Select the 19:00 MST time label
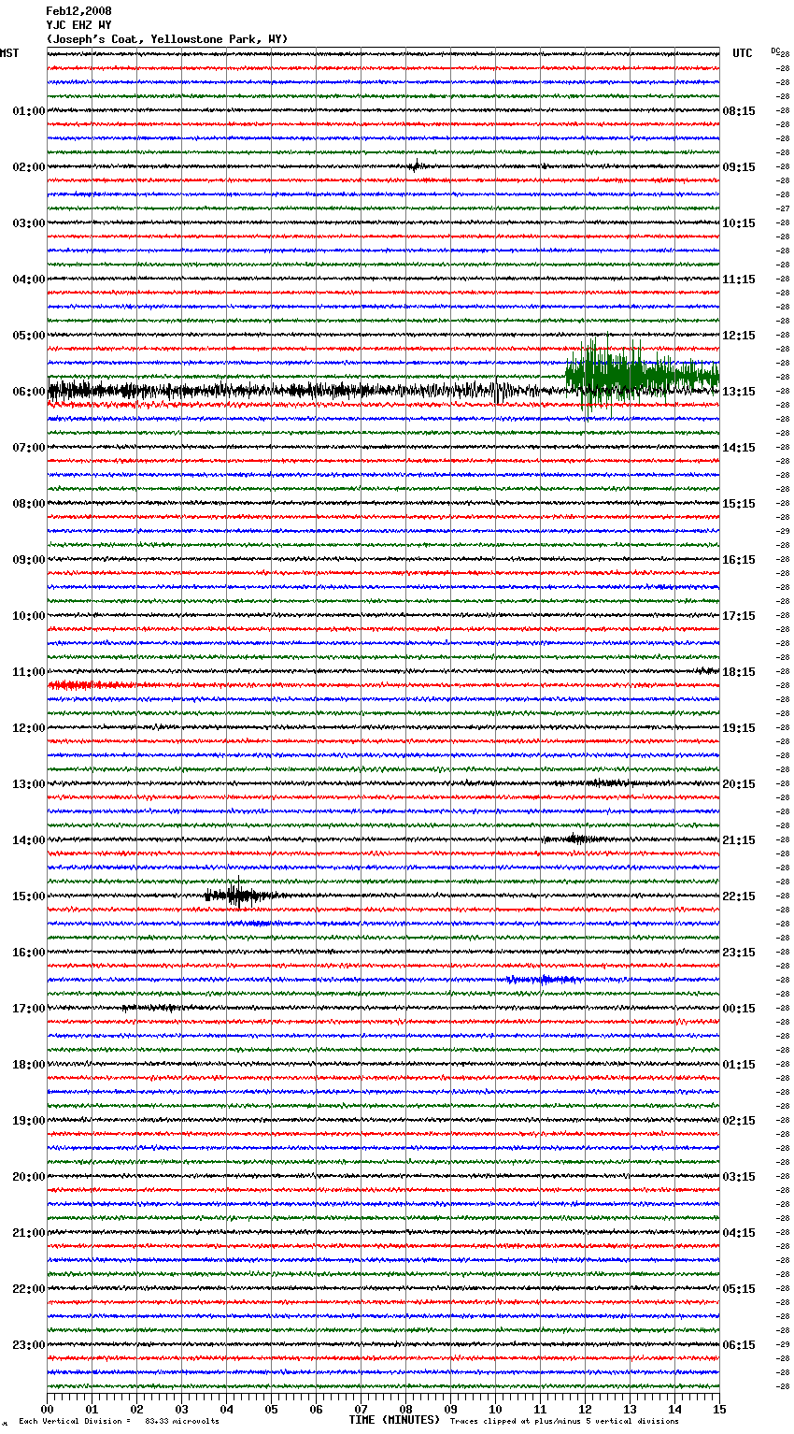The height and width of the screenshot is (1434, 794). tap(29, 1121)
